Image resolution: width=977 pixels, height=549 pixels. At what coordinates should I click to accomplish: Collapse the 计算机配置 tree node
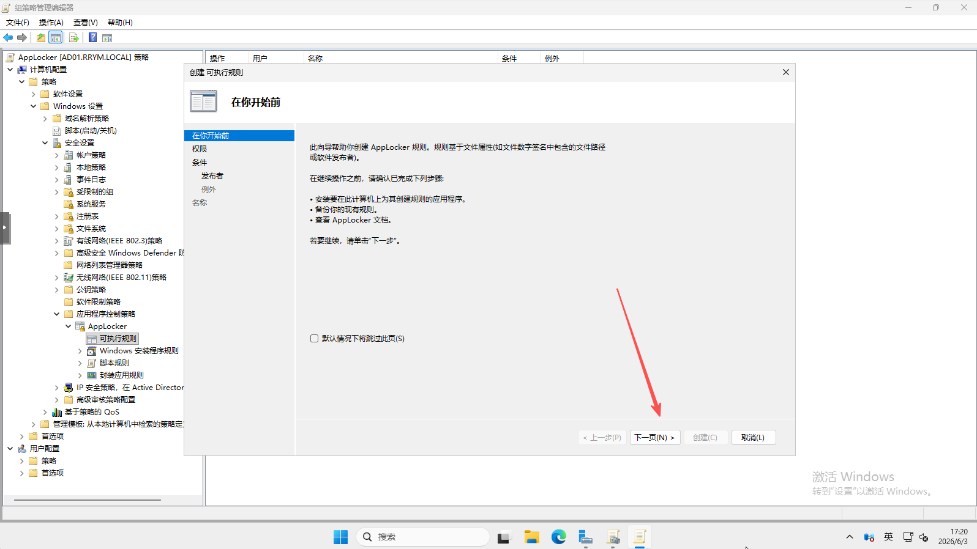[10, 70]
